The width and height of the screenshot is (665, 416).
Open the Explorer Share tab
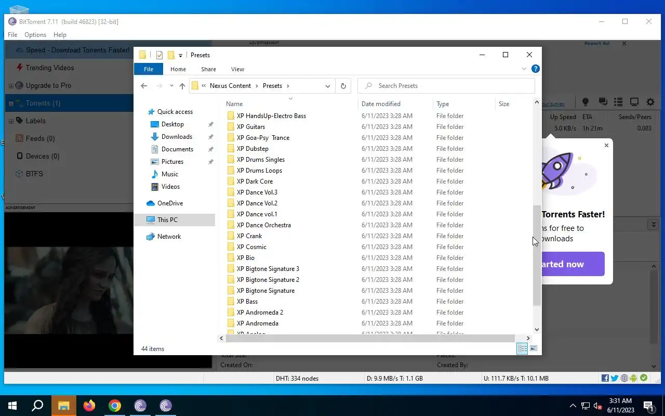point(208,69)
